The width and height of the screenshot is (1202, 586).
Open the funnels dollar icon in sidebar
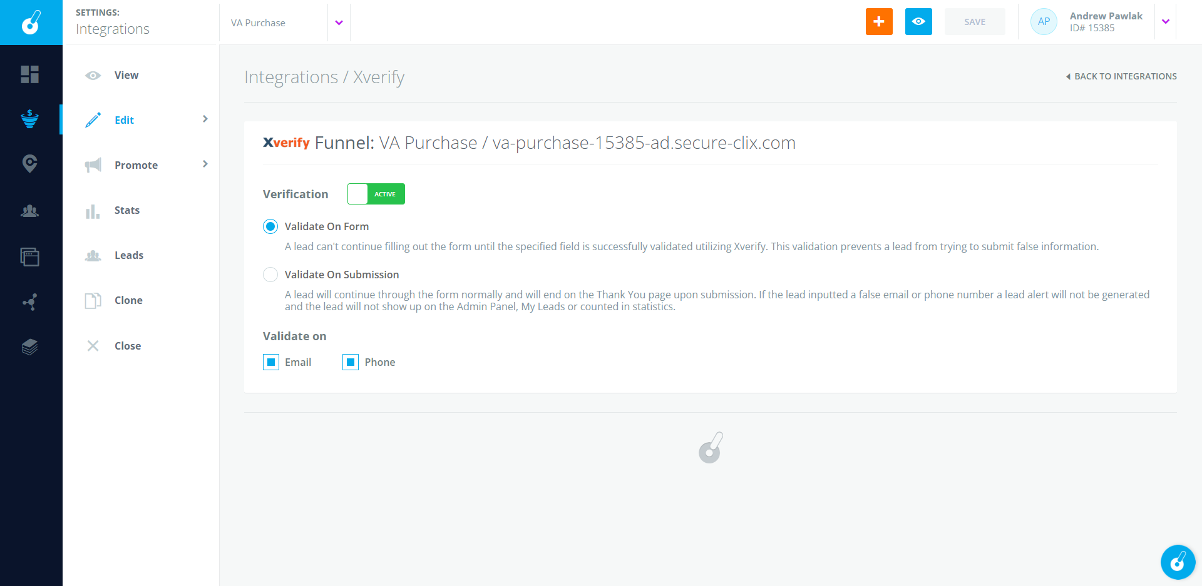29,119
